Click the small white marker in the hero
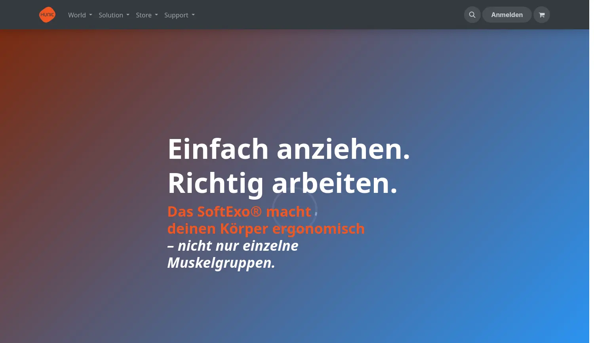Screen dimensions: 594x343 (x=316, y=213)
